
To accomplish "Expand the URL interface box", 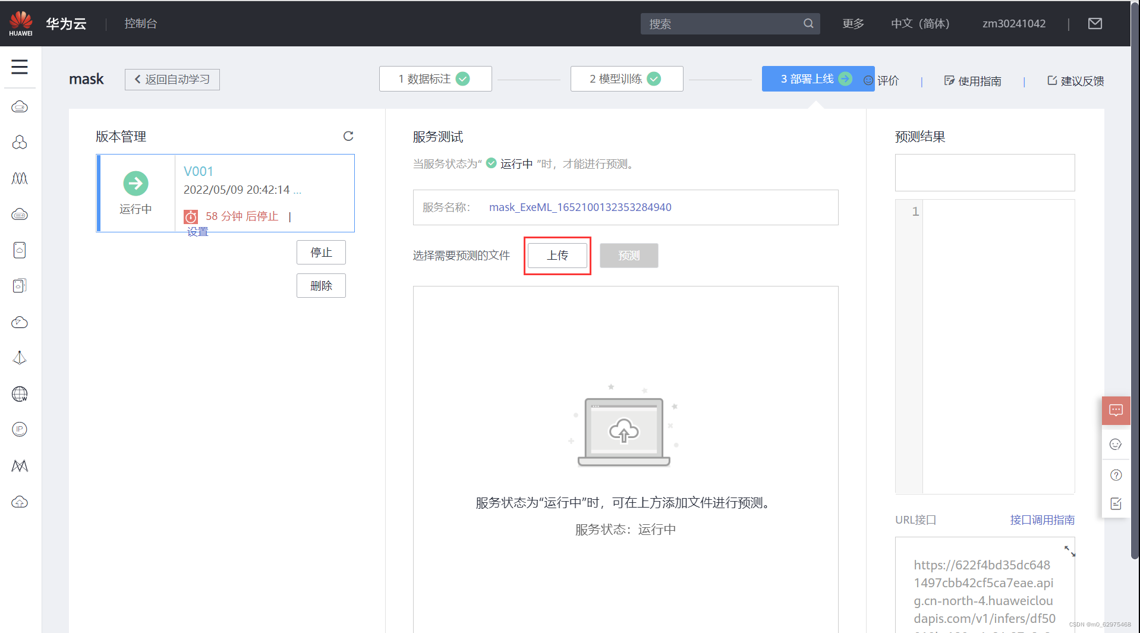I will coord(1070,551).
